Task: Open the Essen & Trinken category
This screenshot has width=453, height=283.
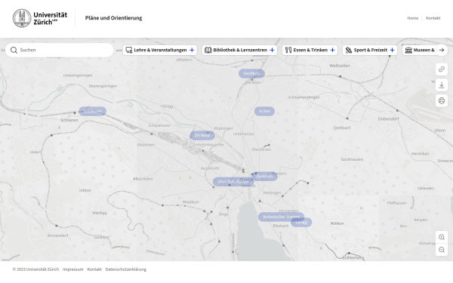Action: (x=310, y=51)
